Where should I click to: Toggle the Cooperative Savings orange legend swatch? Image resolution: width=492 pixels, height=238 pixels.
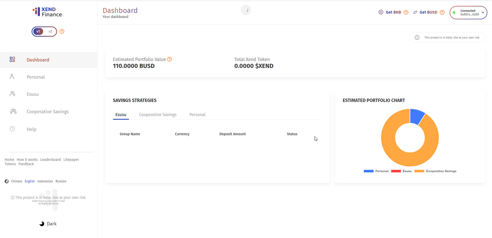coord(419,171)
